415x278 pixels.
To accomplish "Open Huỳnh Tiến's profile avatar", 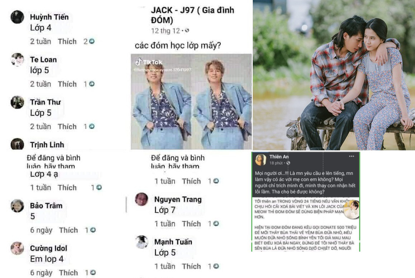I will [17, 17].
